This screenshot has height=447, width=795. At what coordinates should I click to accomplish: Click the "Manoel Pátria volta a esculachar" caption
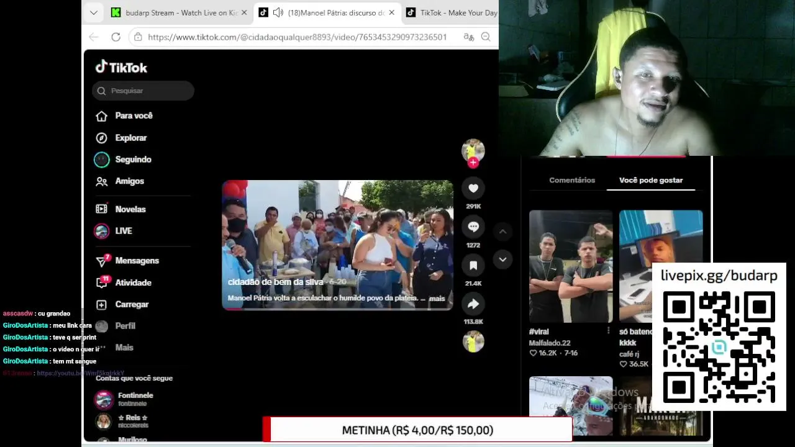327,299
